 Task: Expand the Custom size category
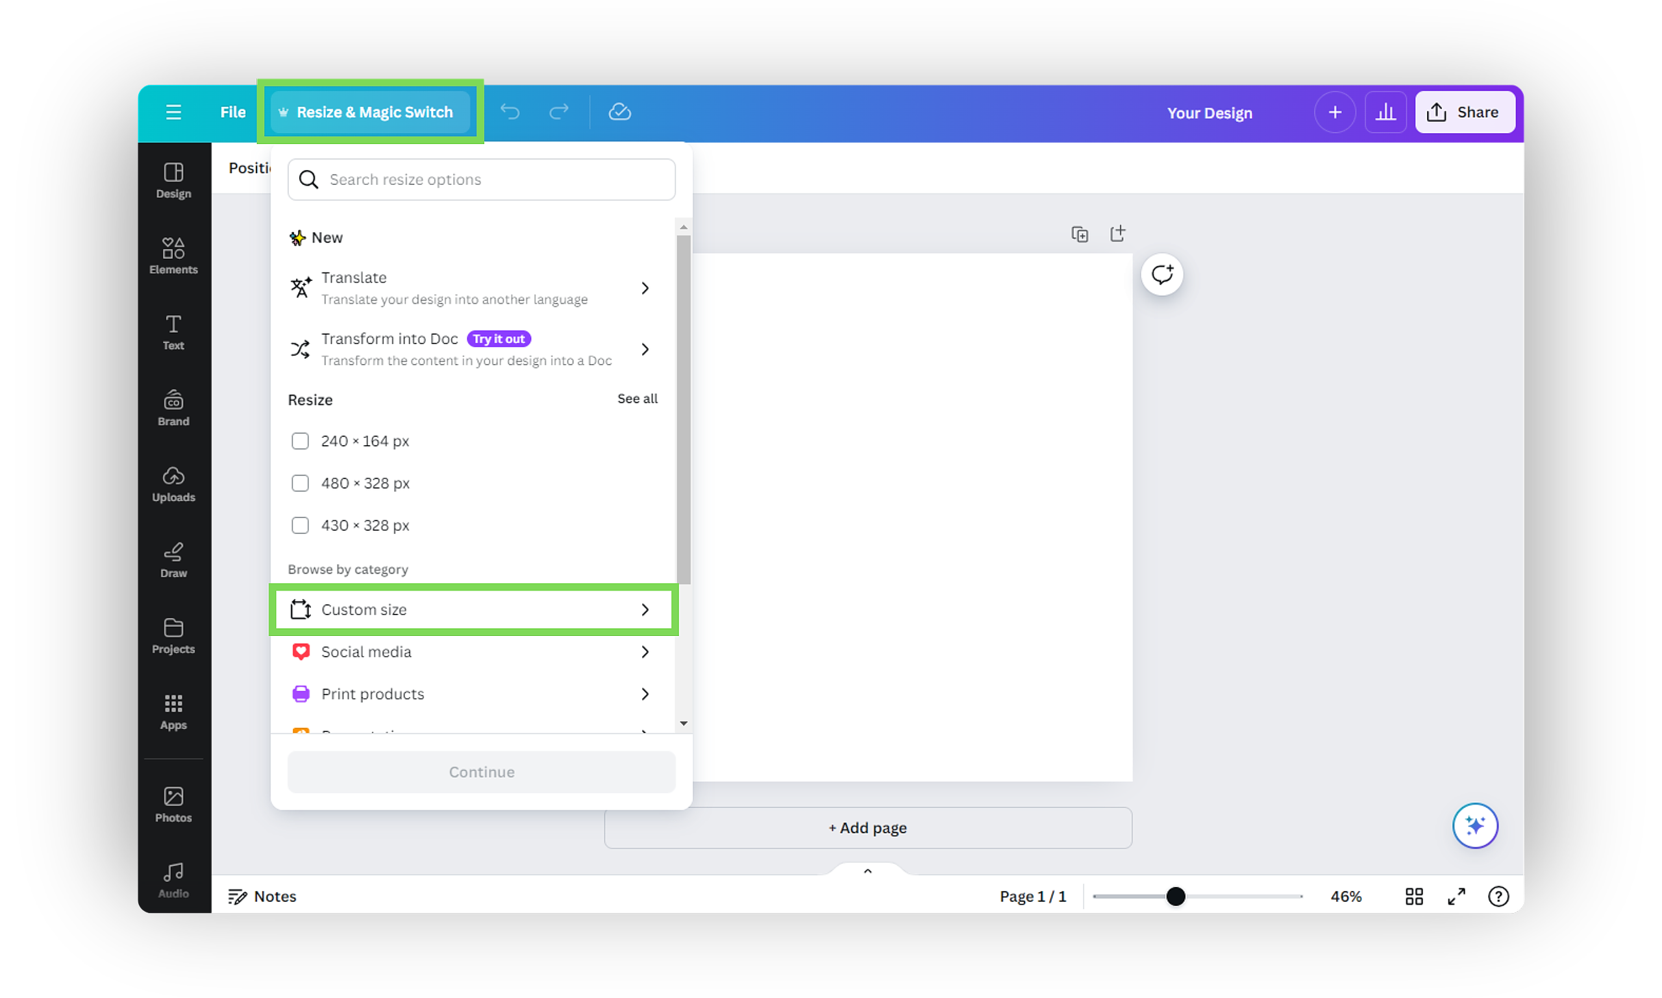[x=473, y=609]
